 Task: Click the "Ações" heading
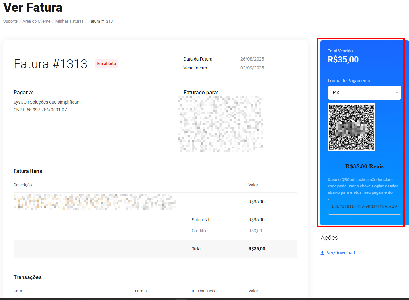tap(329, 238)
